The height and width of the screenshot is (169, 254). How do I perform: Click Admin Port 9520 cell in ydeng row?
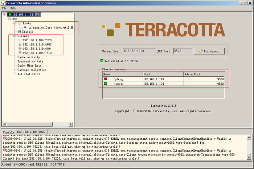[204, 79]
